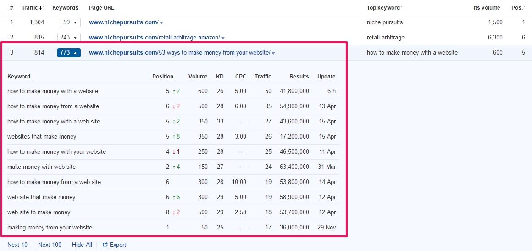Load the Next 100 keywords

(50, 245)
